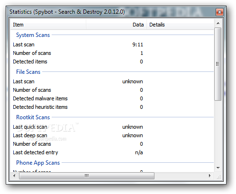The height and width of the screenshot is (194, 236).
Task: Click 'unknown' value of File Scans last scan
Action: (x=133, y=81)
